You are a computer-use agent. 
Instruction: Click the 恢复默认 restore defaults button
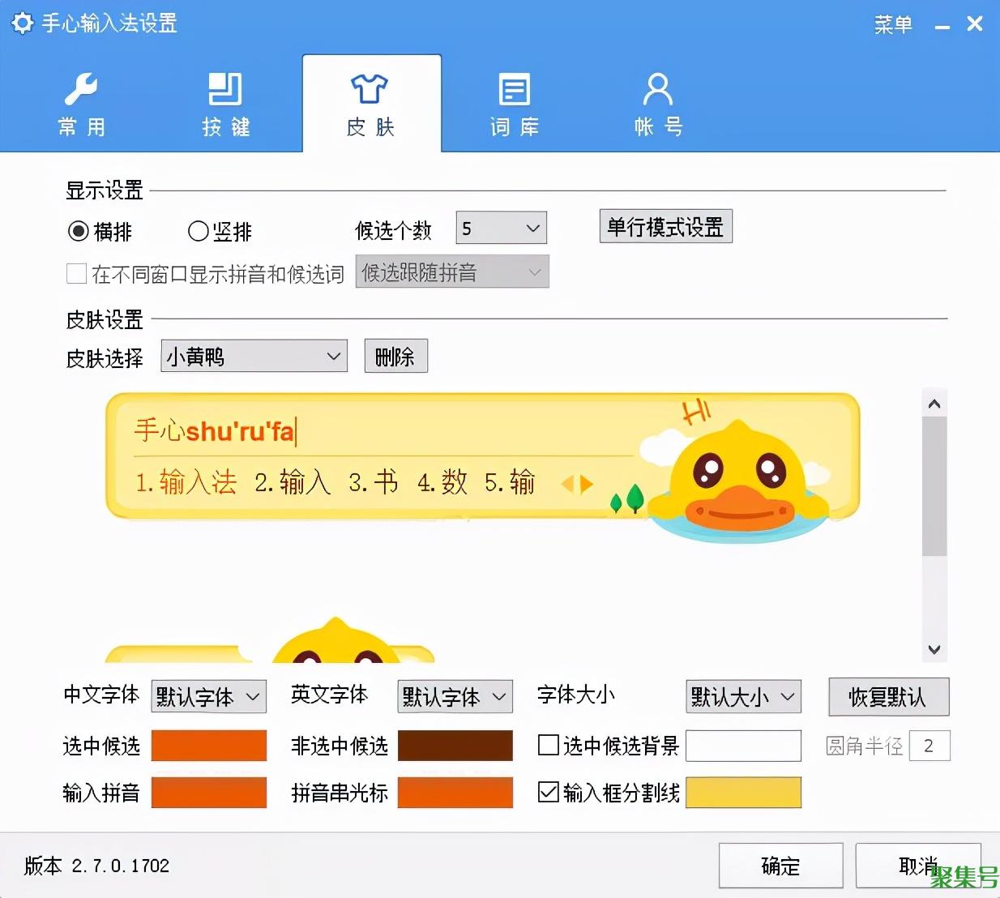coord(888,696)
